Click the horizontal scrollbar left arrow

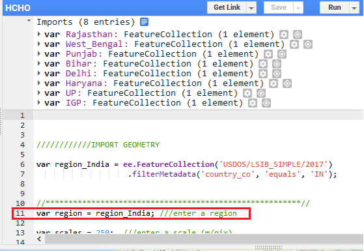(39, 239)
